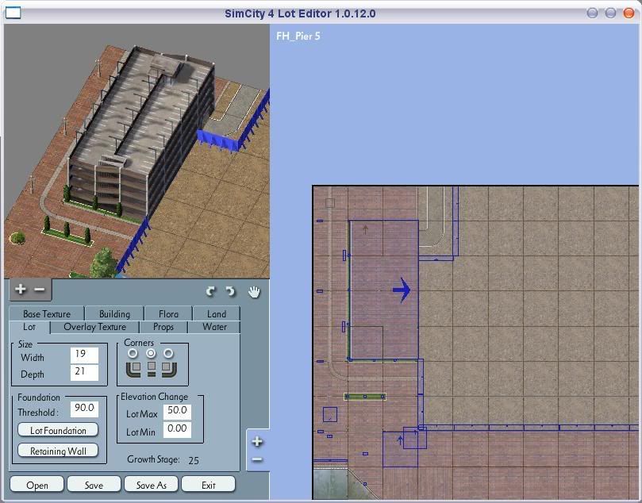Open the Building tab
The height and width of the screenshot is (503, 642).
pos(114,314)
